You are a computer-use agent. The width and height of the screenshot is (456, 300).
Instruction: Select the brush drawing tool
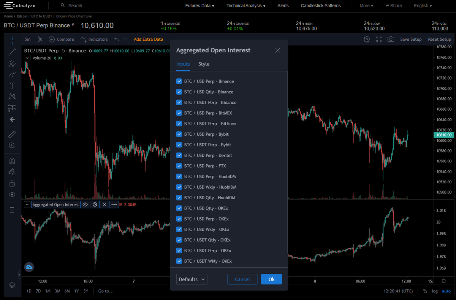pos(12,75)
